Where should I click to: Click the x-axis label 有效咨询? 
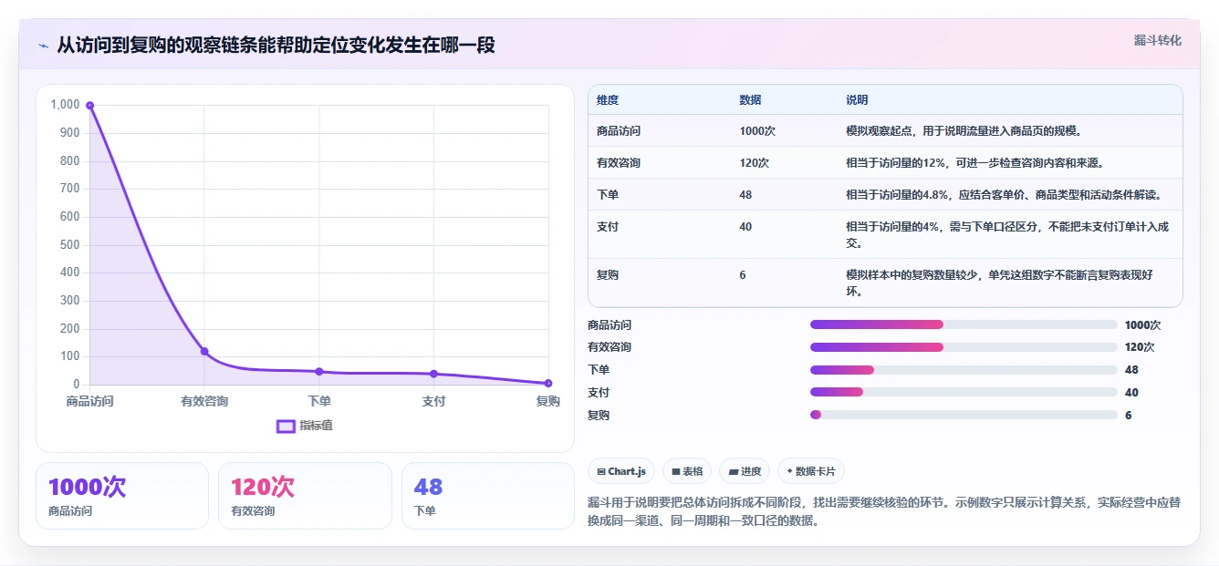(204, 402)
